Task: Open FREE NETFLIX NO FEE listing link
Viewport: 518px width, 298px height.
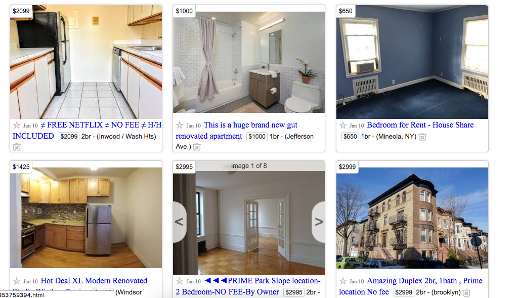Action: click(87, 131)
